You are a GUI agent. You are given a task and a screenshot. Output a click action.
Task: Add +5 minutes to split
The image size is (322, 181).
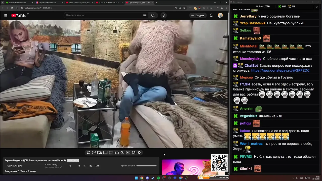coord(84,166)
